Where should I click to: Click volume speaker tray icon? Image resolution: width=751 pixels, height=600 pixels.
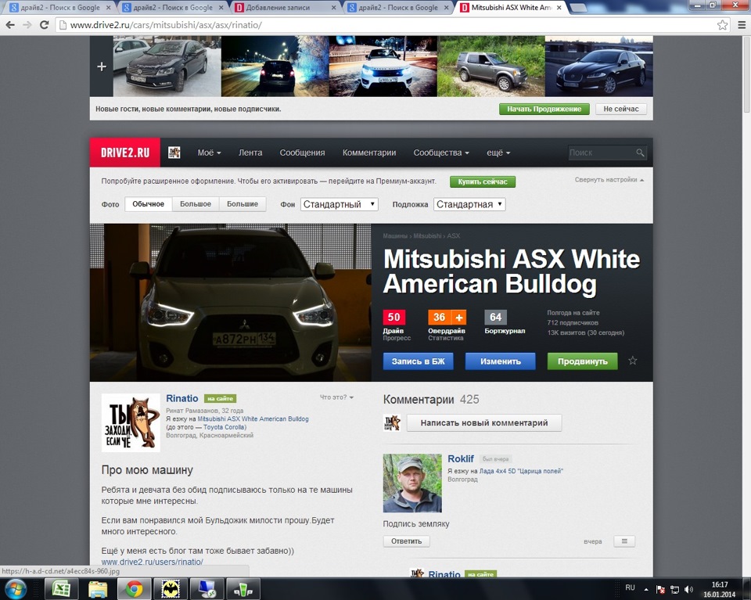688,589
